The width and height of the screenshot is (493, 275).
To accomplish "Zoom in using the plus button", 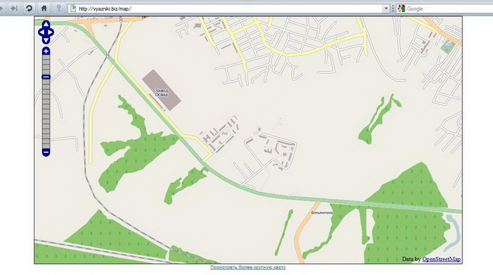I will (46, 51).
